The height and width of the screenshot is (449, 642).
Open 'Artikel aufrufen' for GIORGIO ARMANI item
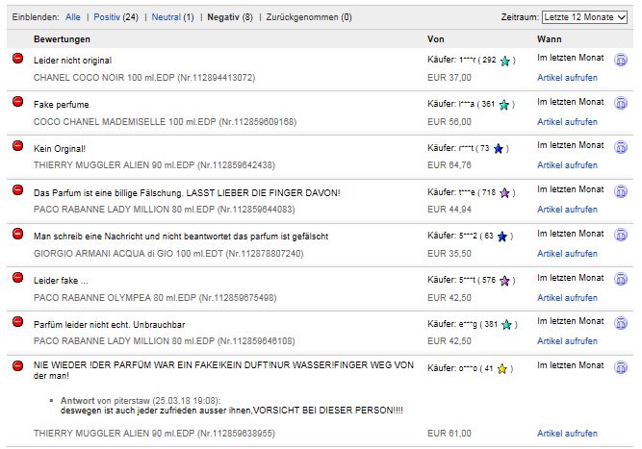tap(567, 254)
